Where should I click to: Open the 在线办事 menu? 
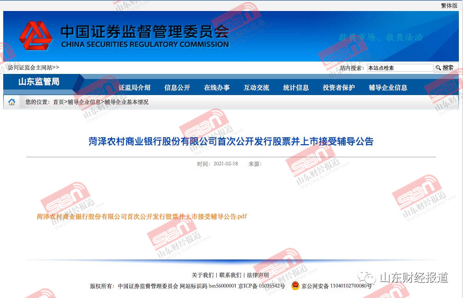point(217,87)
